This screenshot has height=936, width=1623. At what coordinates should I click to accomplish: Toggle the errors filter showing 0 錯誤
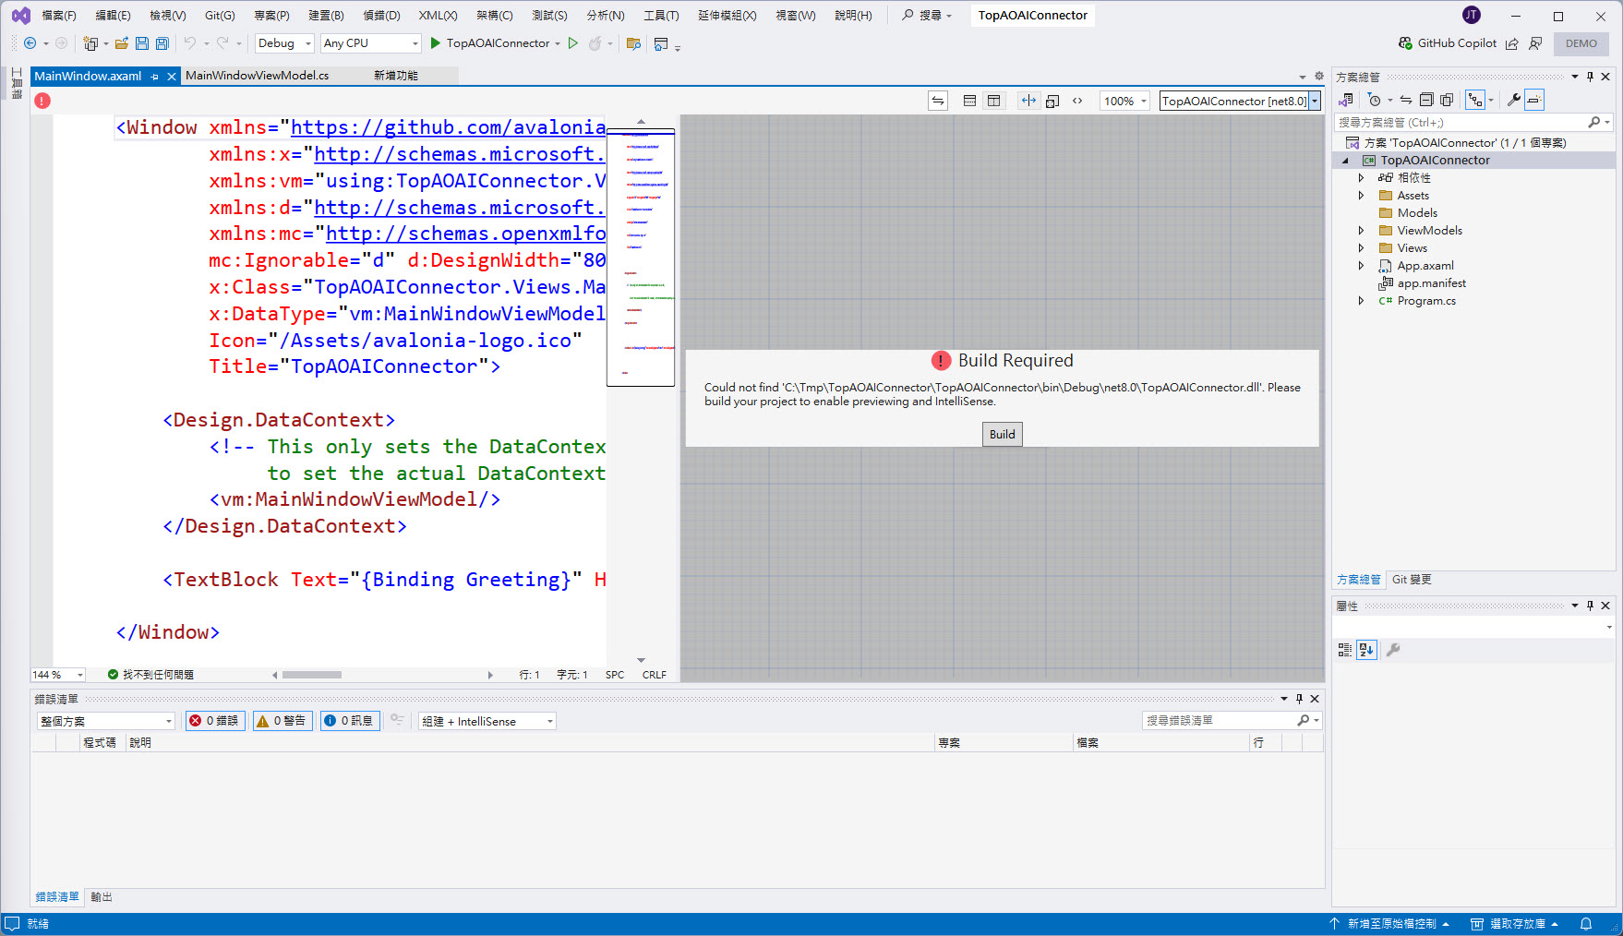pos(215,721)
